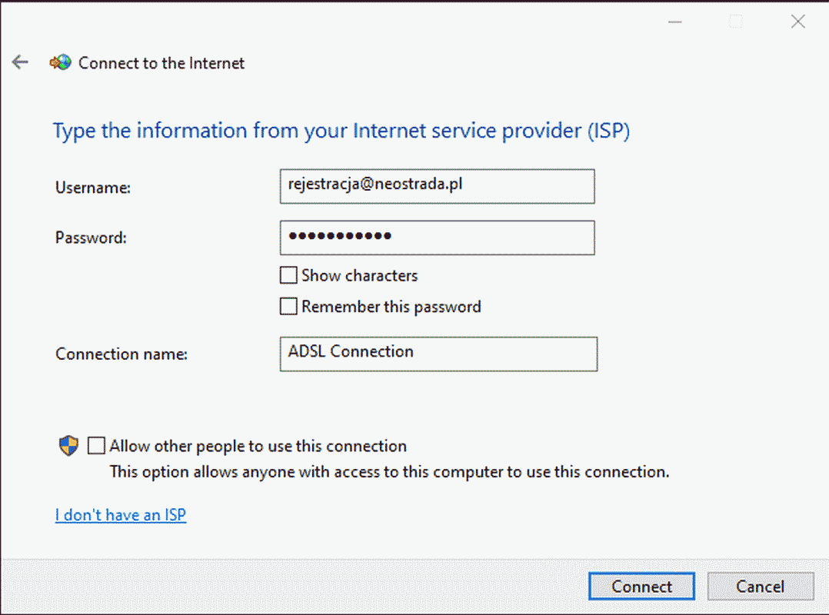Select the ADSL Connection name field
Viewport: 829px width, 615px height.
tap(439, 354)
